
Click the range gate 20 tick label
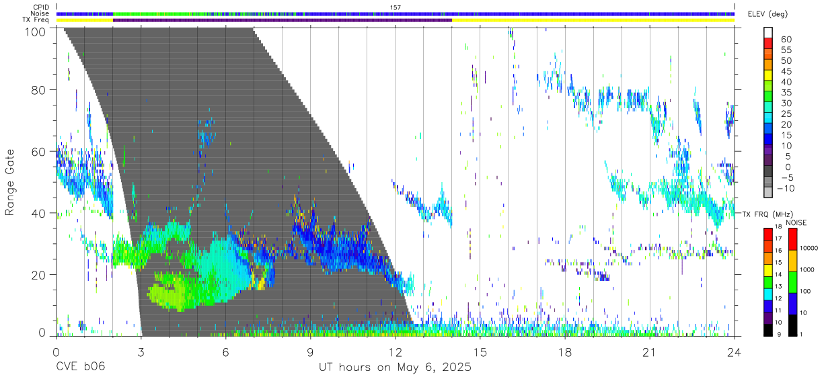39,275
